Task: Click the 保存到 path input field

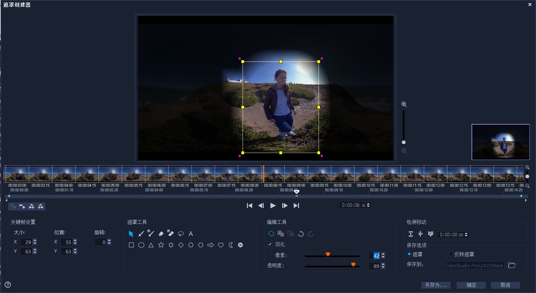Action: [x=475, y=265]
